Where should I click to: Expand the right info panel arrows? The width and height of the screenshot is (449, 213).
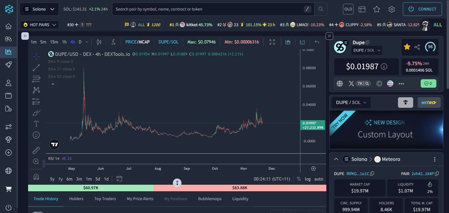click(x=329, y=36)
